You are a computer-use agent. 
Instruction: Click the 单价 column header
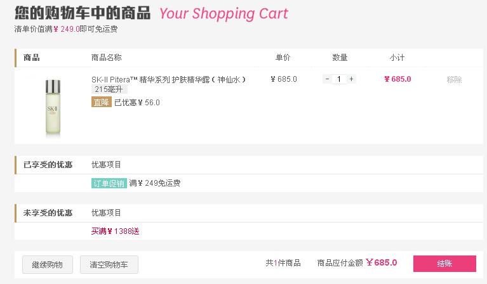(x=283, y=57)
